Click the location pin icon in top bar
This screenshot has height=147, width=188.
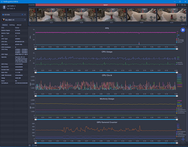(x=178, y=5)
